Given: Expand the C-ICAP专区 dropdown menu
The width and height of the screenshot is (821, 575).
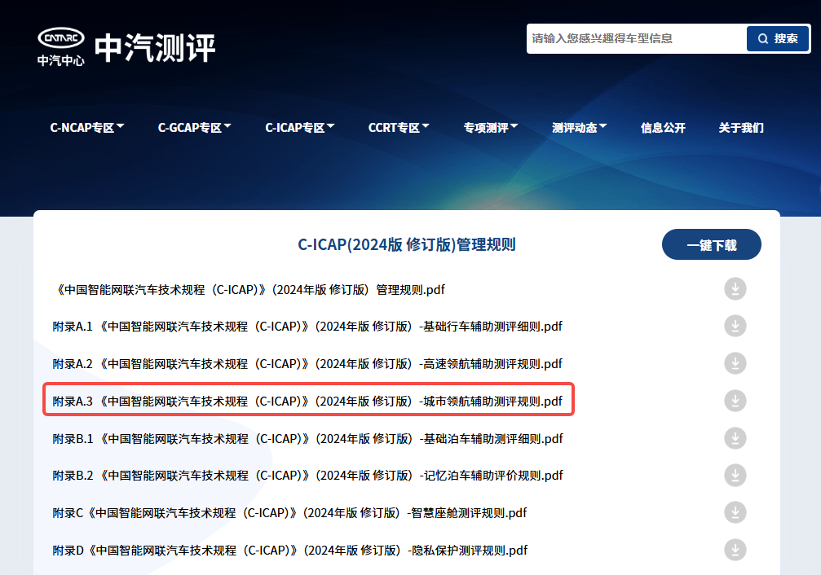Looking at the screenshot, I should tap(299, 128).
